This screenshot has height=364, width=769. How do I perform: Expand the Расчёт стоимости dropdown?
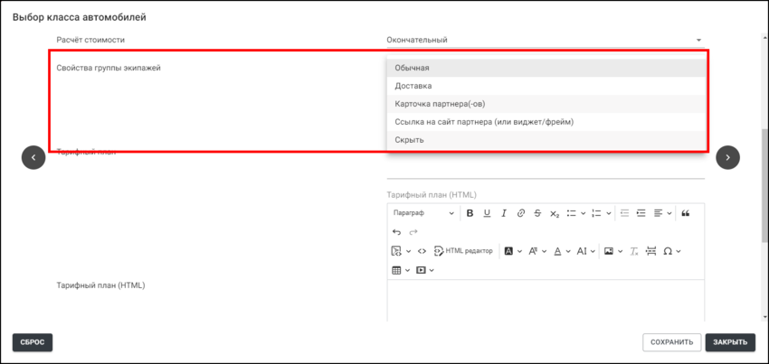tap(698, 40)
